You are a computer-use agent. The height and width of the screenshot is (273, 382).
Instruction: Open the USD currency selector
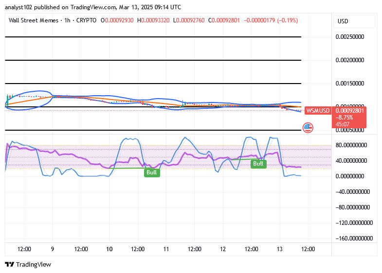(x=354, y=21)
